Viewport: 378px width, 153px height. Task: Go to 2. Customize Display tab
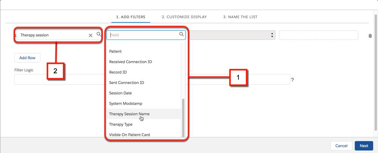(x=184, y=17)
